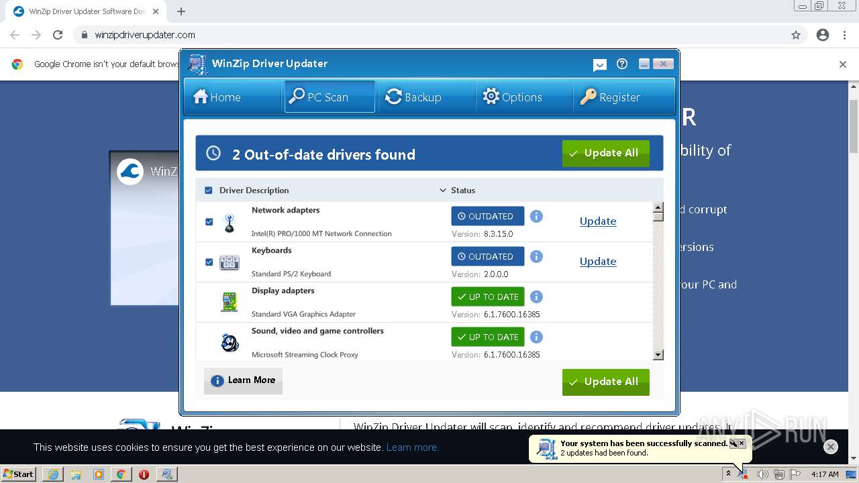Open Opera browser from taskbar
The height and width of the screenshot is (483, 859).
pyautogui.click(x=144, y=474)
